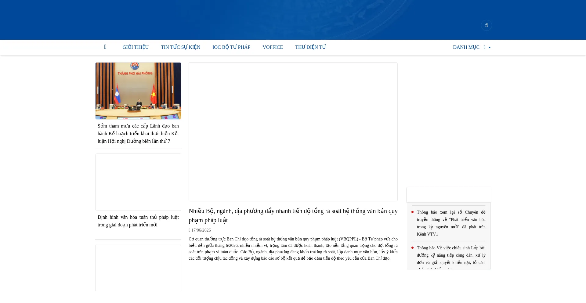This screenshot has width=586, height=303.
Task: Open notice about Chuyên đề truyền thông VTV1
Action: [x=451, y=223]
